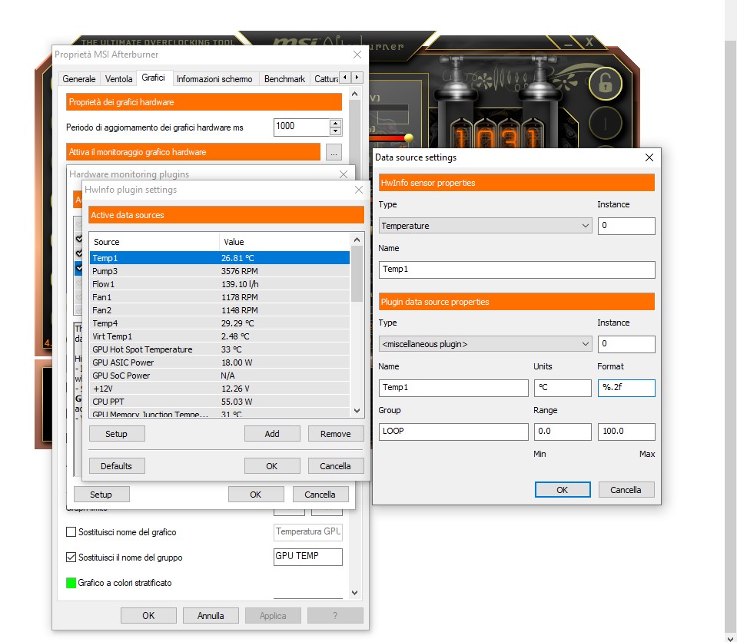737x642 pixels.
Task: Click the Defaults button
Action: 117,466
